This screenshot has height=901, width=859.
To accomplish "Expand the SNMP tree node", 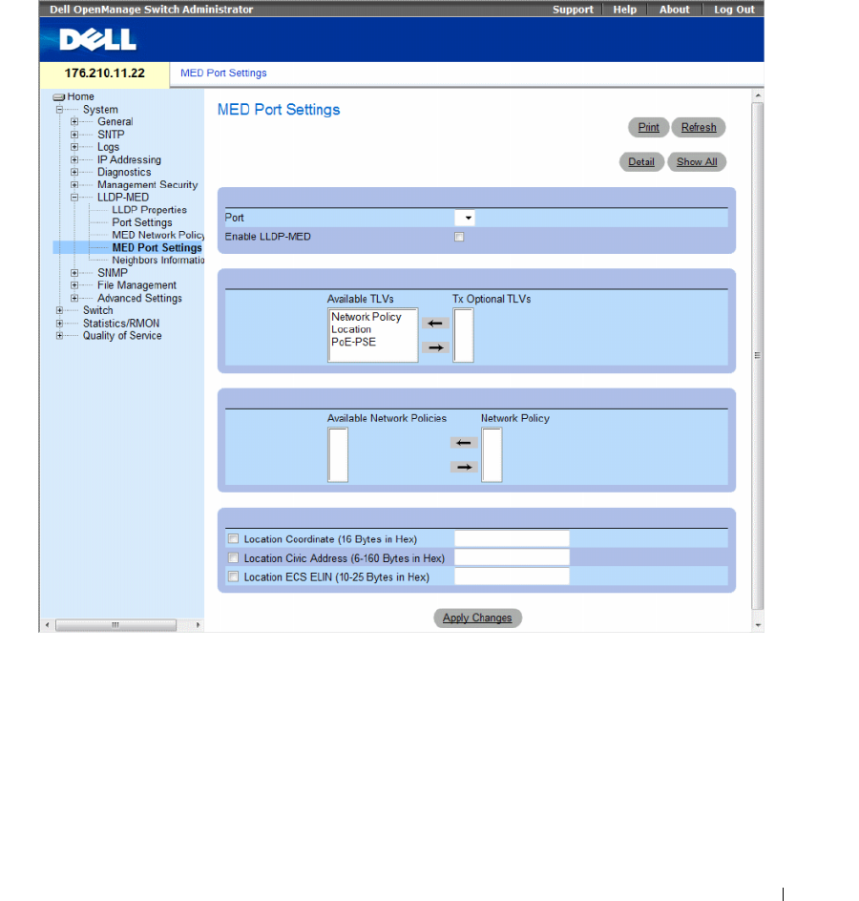I will click(x=74, y=273).
